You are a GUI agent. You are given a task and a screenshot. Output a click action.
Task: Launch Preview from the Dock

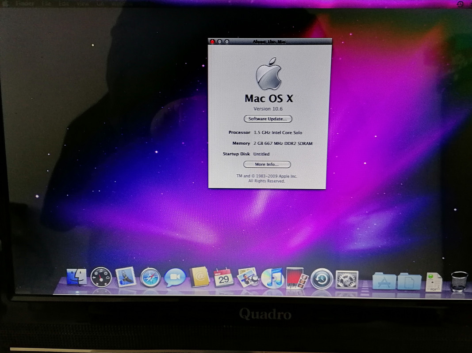point(247,277)
